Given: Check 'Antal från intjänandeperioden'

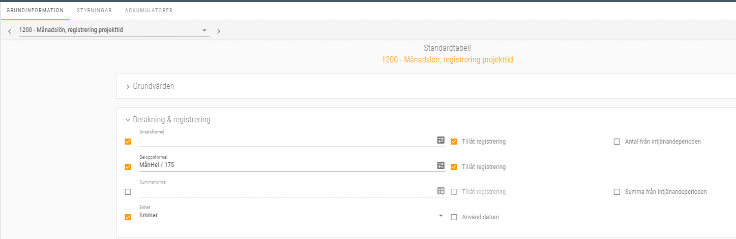Looking at the screenshot, I should 617,142.
